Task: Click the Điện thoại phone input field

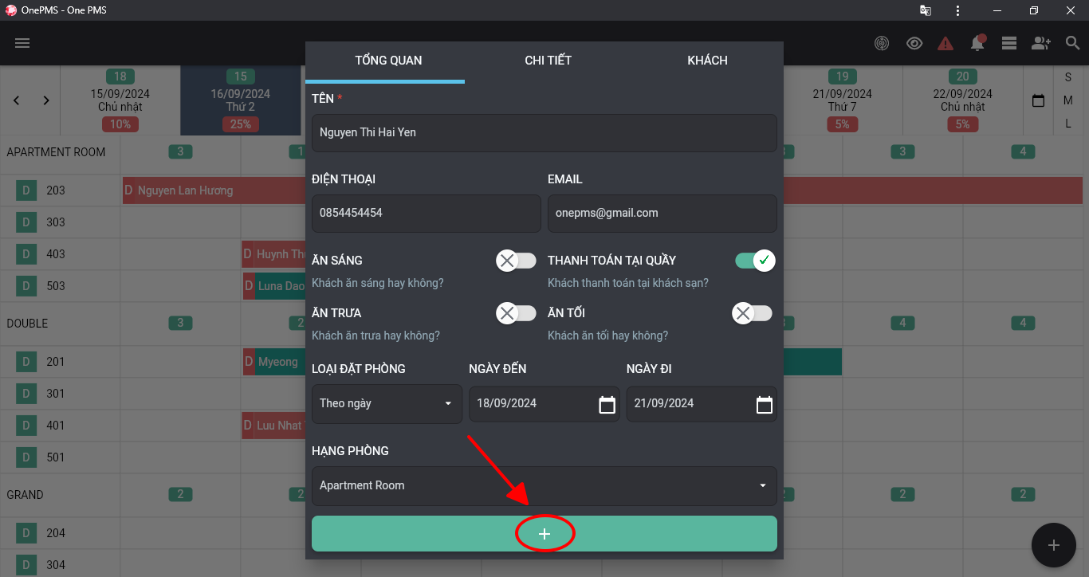Action: [x=427, y=214]
